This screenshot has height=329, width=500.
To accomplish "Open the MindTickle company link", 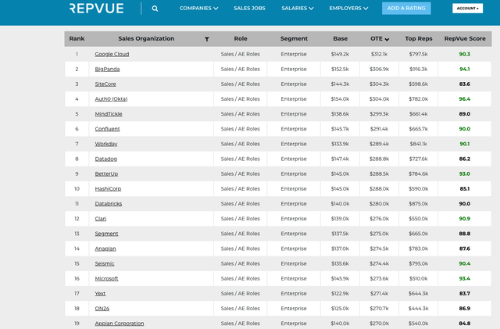I will 109,114.
